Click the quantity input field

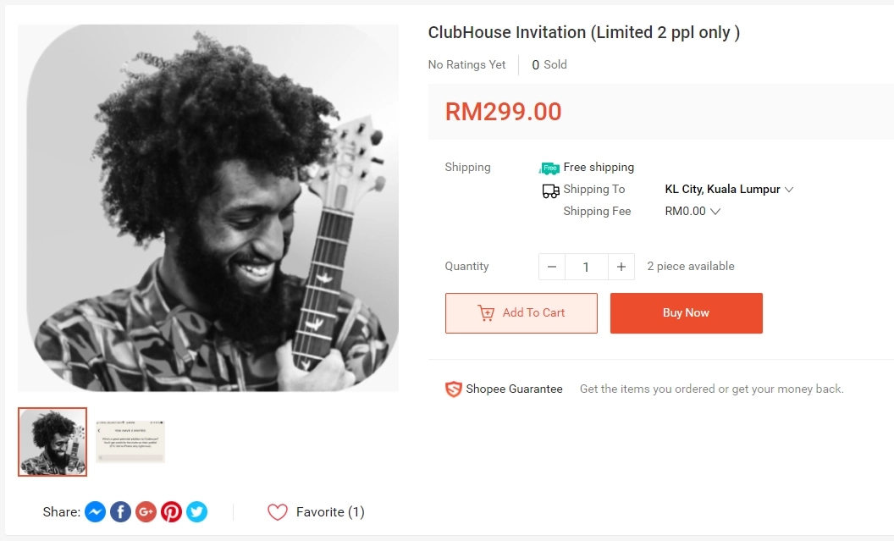click(586, 267)
